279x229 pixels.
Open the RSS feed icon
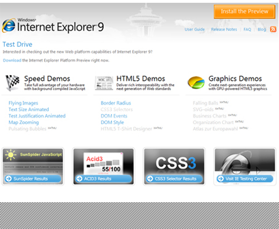(x=273, y=29)
